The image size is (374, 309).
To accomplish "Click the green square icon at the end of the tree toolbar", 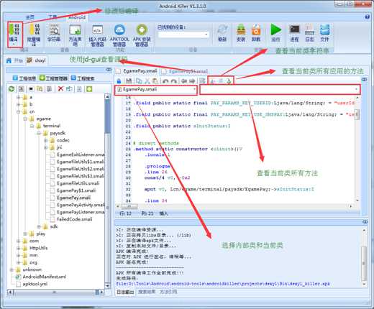I will (x=89, y=89).
